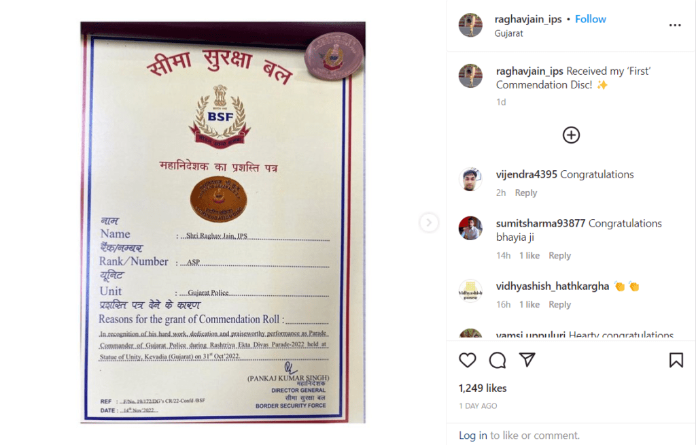Save the post with the bookmark icon
The image size is (696, 445).
tap(676, 360)
